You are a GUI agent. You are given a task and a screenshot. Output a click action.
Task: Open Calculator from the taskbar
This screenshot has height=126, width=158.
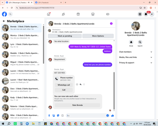tap(21, 124)
